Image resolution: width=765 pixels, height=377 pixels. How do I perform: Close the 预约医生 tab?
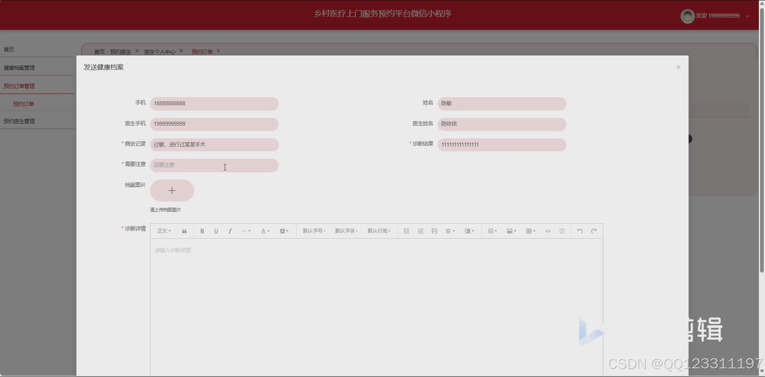(x=137, y=51)
